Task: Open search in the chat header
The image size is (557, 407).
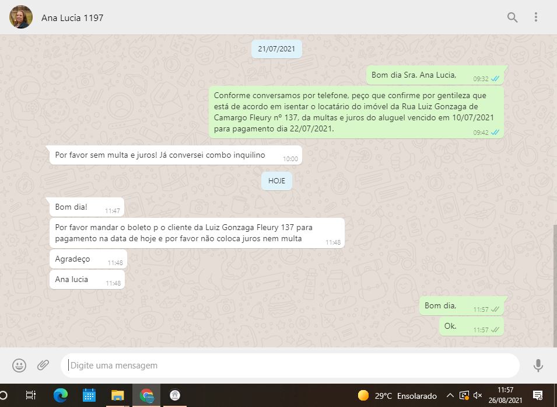Action: [x=512, y=18]
